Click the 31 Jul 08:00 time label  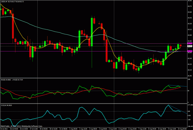click(x=63, y=129)
